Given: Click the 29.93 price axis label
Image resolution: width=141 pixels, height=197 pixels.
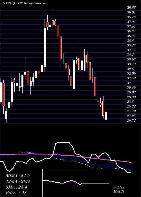Looking at the screenshot, I should pyautogui.click(x=131, y=92).
